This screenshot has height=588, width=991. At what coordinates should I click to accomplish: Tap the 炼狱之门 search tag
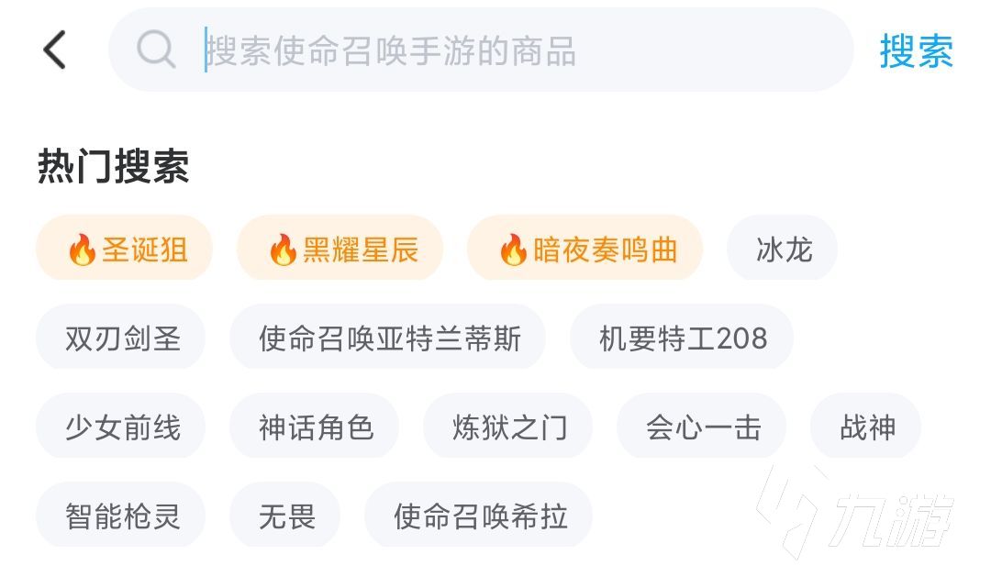pos(508,427)
